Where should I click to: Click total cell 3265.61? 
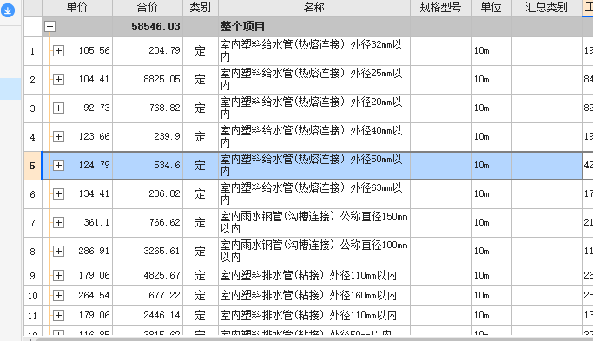148,251
